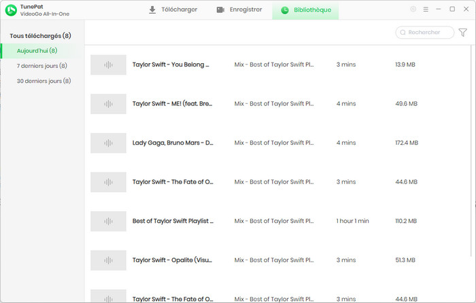This screenshot has width=476, height=303.
Task: Click thumbnail of the 110.2 MB playlist row
Action: pyautogui.click(x=108, y=221)
